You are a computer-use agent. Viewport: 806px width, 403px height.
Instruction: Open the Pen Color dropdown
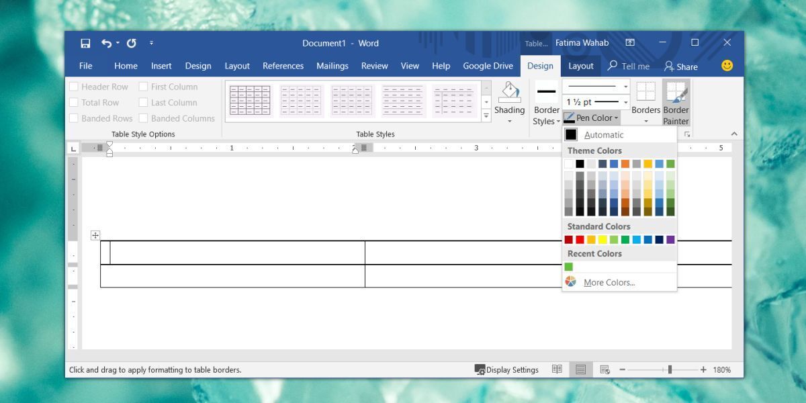pyautogui.click(x=592, y=118)
